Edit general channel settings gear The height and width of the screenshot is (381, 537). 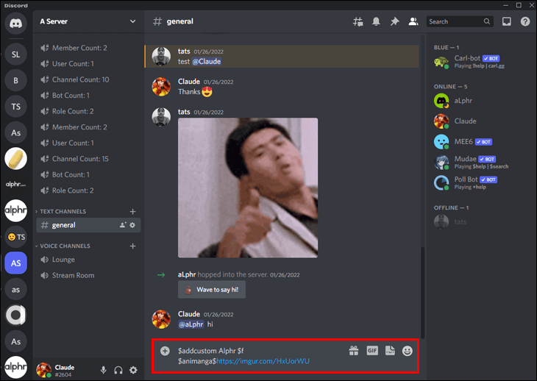[132, 225]
